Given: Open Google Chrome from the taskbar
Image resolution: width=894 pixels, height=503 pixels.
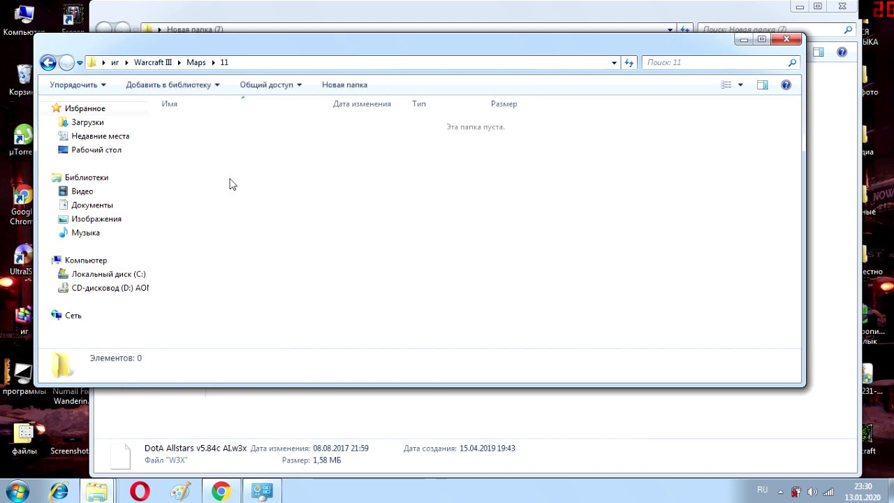Looking at the screenshot, I should coord(221,491).
